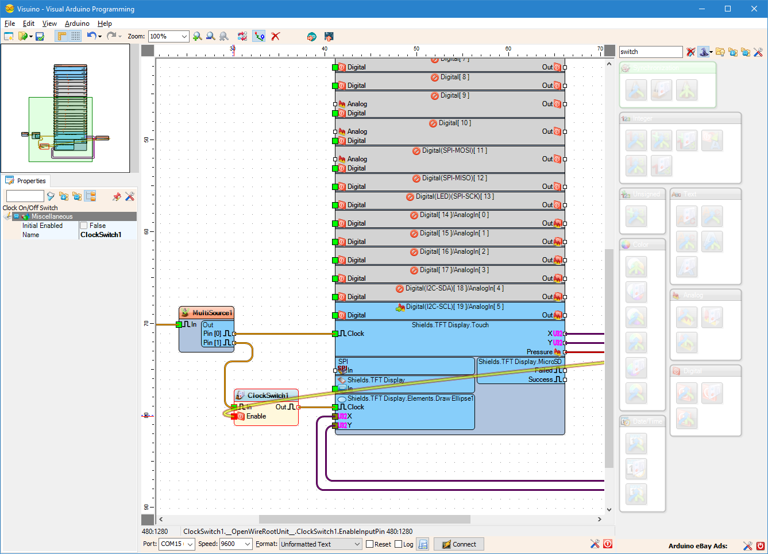This screenshot has height=554, width=768.
Task: Open the View menu
Action: click(49, 24)
